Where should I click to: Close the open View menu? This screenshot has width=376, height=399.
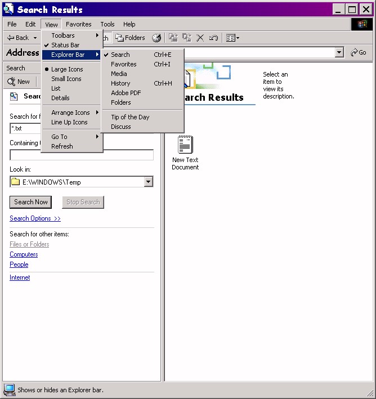pyautogui.click(x=51, y=24)
